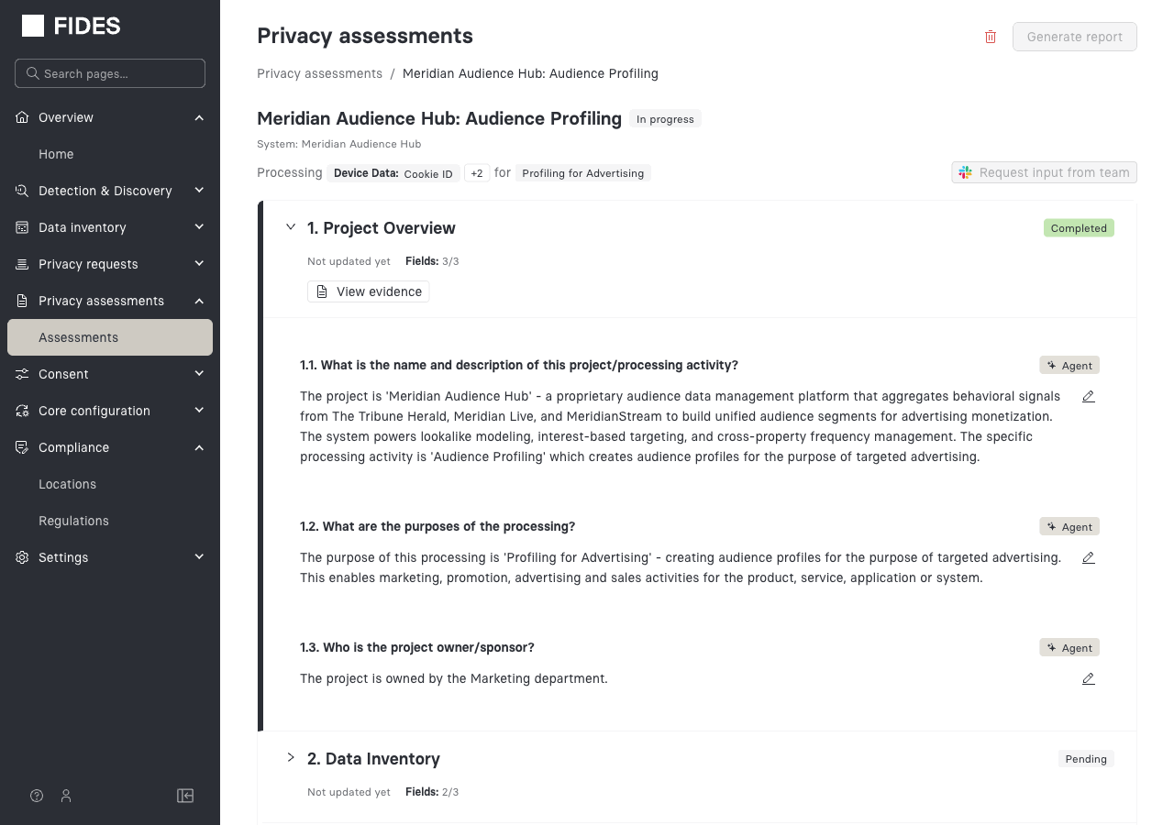Collapse the Project Overview section
Image resolution: width=1174 pixels, height=825 pixels.
point(291,226)
